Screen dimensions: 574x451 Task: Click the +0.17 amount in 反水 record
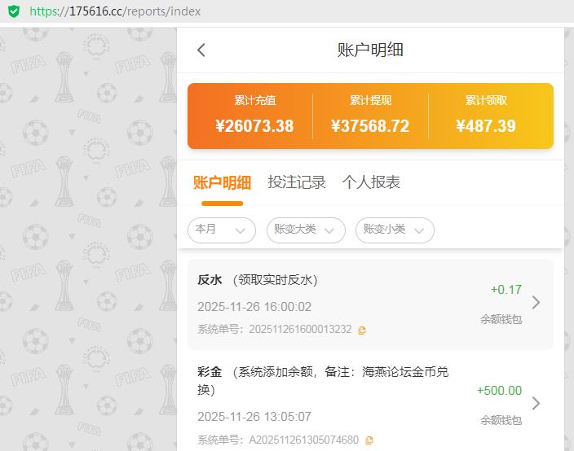click(506, 290)
